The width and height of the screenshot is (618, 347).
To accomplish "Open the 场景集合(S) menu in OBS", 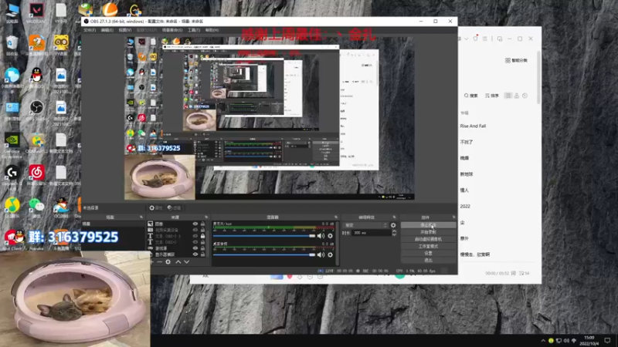I will click(x=172, y=30).
